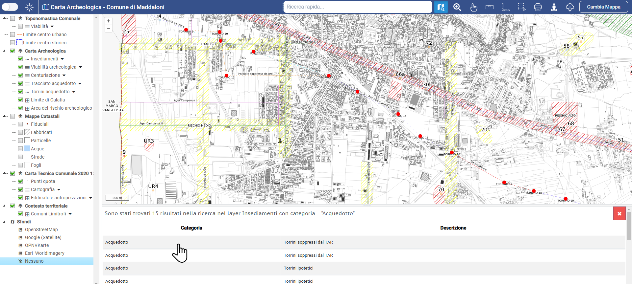Click the street view person icon
The height and width of the screenshot is (284, 632).
click(x=554, y=7)
